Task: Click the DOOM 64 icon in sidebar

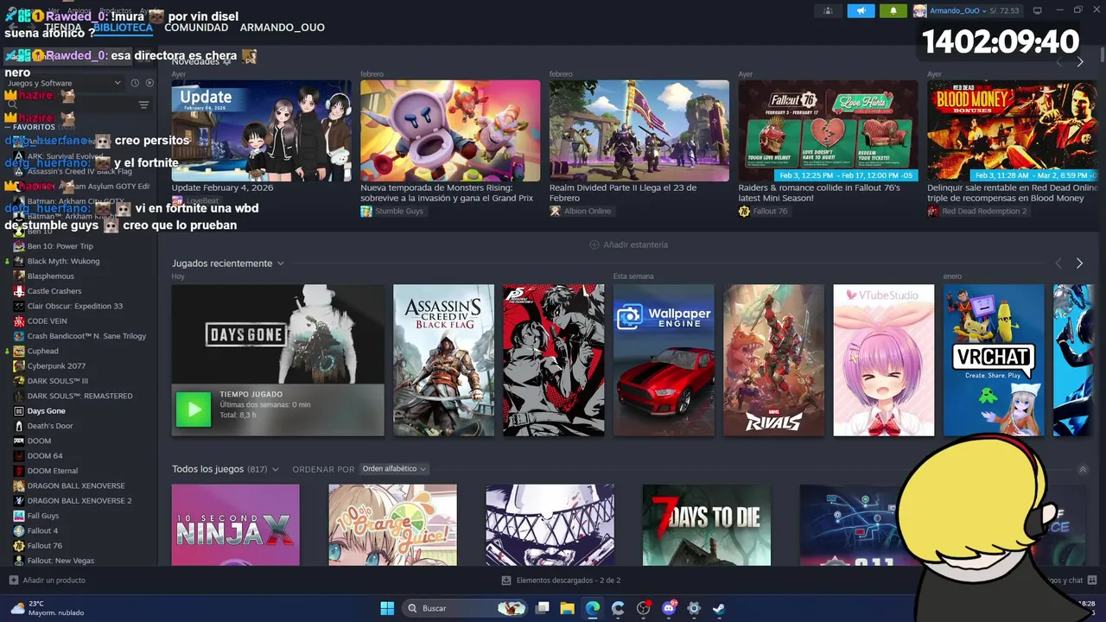Action: (x=19, y=456)
